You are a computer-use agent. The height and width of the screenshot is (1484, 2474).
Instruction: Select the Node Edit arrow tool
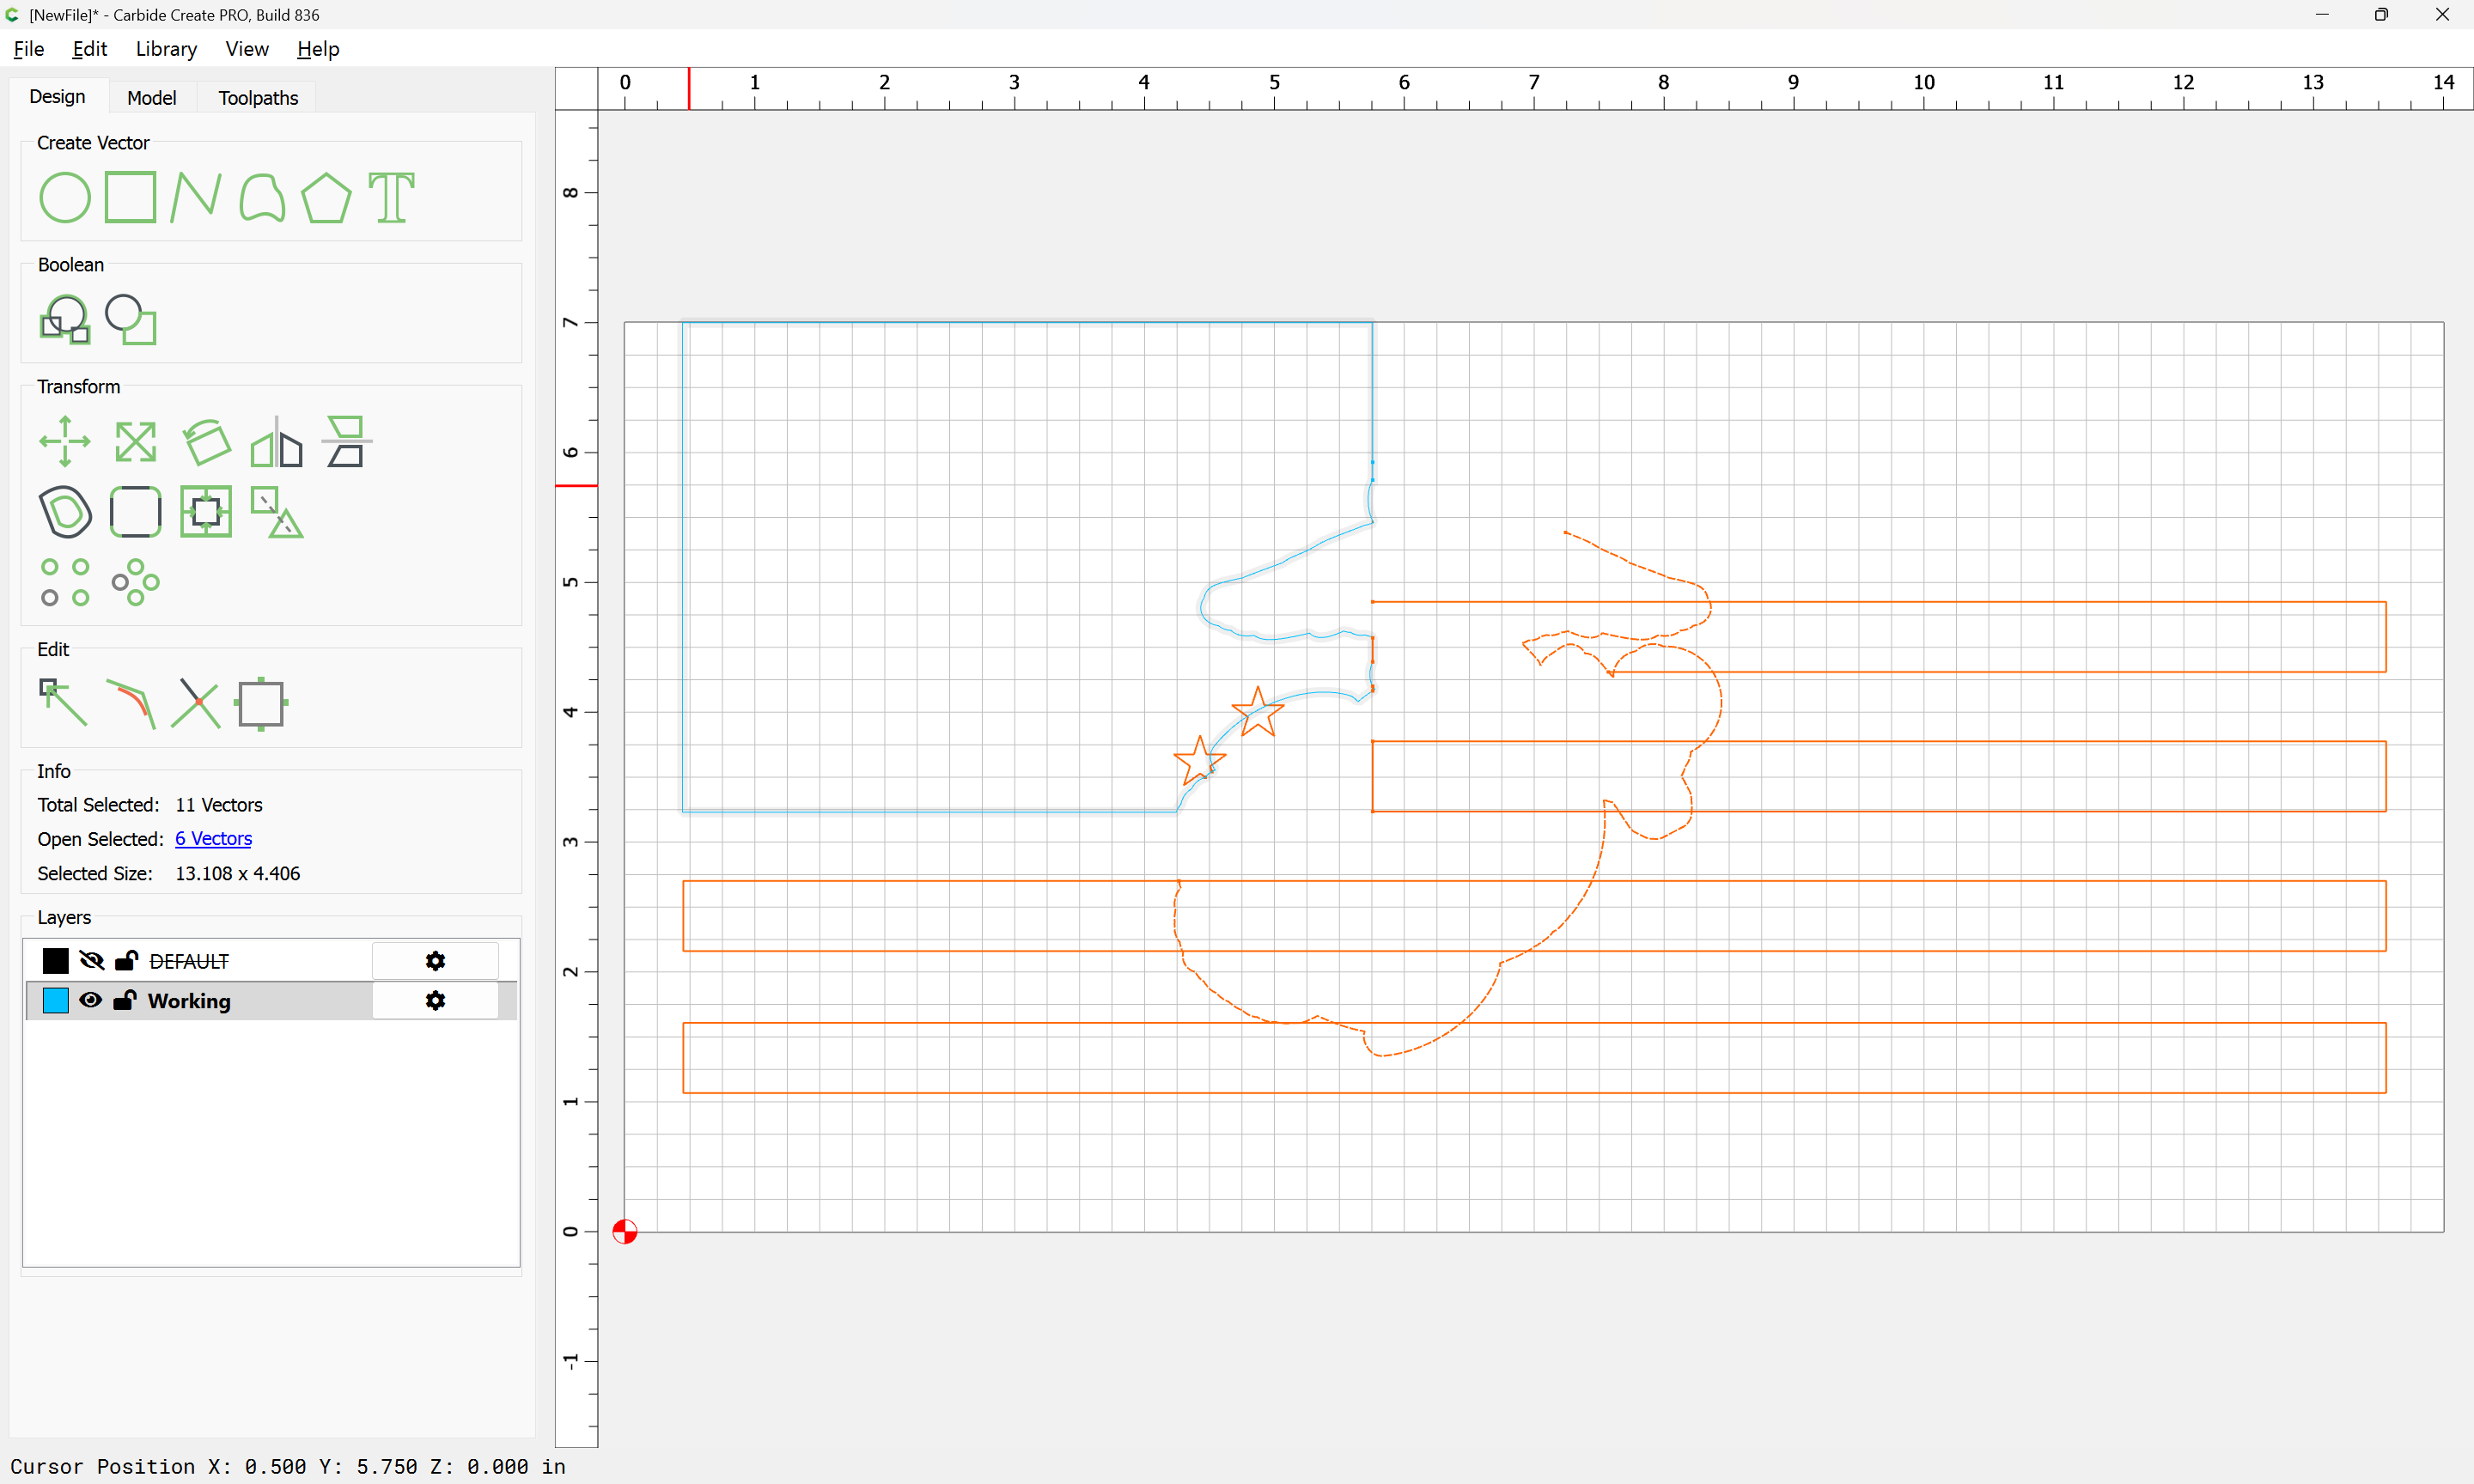point(63,703)
